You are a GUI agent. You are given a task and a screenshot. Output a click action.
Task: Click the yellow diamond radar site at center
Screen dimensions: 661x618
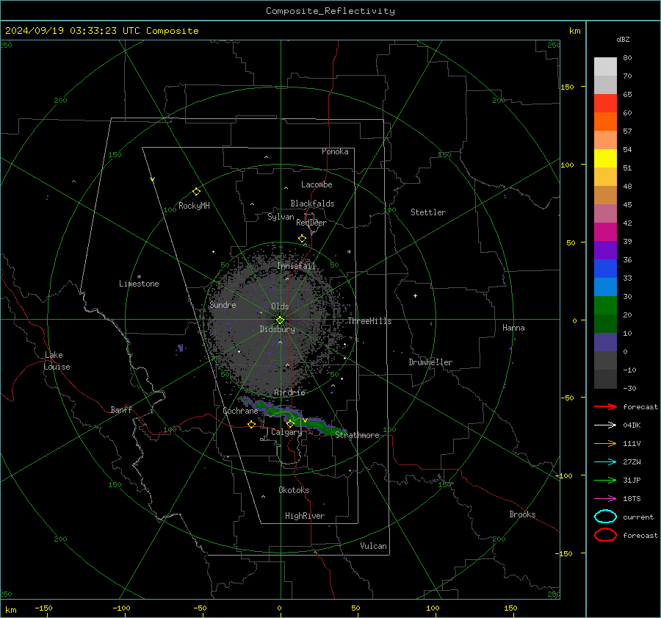(x=280, y=320)
